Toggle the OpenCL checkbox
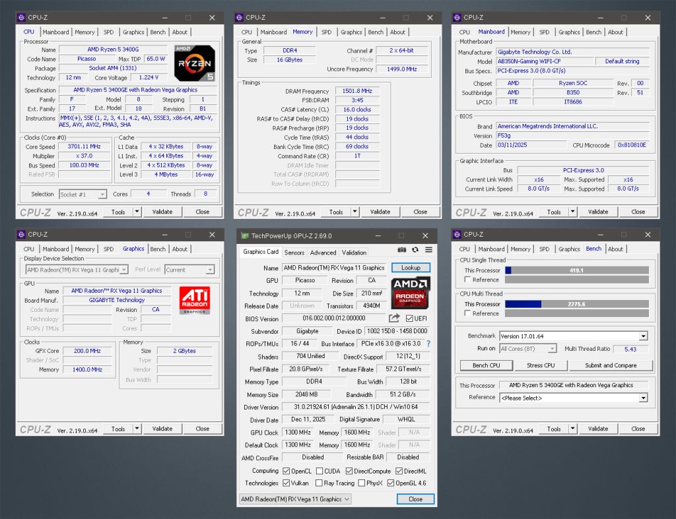The width and height of the screenshot is (676, 519). coord(287,471)
